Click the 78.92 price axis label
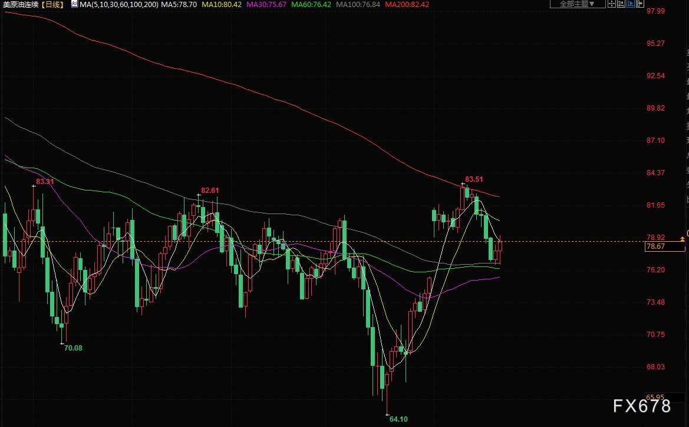 pyautogui.click(x=655, y=238)
